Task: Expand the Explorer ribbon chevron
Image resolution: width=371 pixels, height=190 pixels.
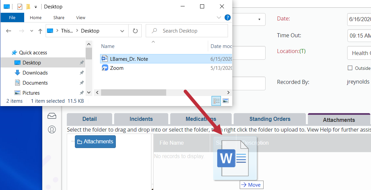Action: pos(219,17)
